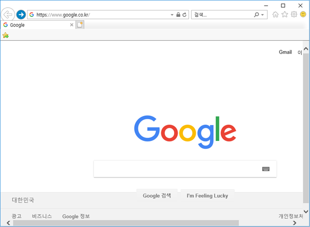Screen dimensions: 310x227
Task: Open the address bar autocomplete dropdown arrow
Action: (172, 15)
